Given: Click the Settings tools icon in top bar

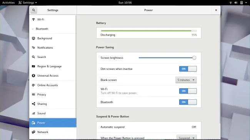Looking at the screenshot, I should pos(20,3).
